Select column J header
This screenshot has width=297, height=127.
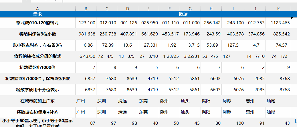pyautogui.click(x=255, y=9)
